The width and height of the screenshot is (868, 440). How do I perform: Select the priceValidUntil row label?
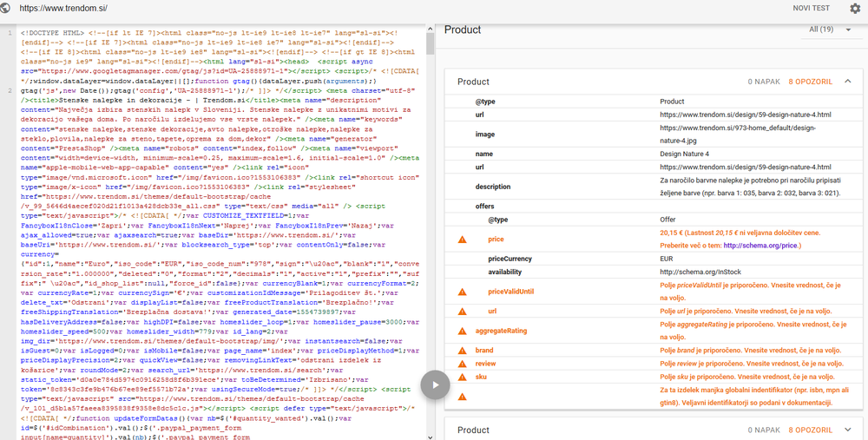(511, 292)
